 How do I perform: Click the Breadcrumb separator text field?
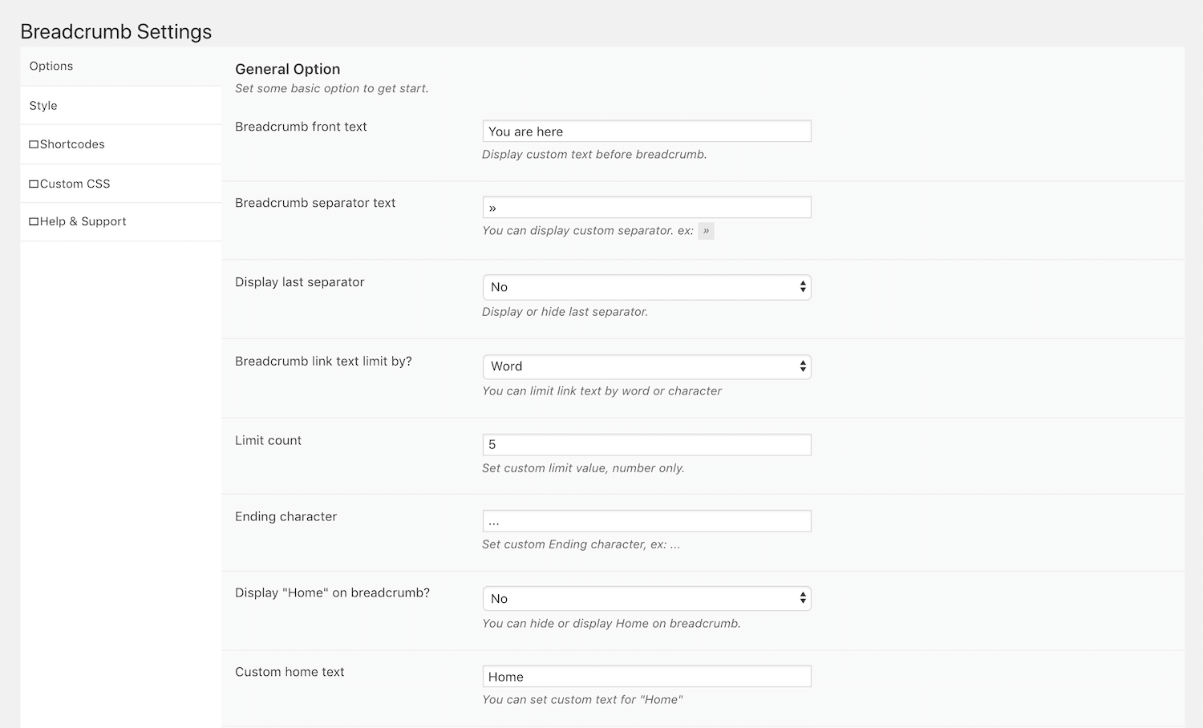[x=646, y=207]
